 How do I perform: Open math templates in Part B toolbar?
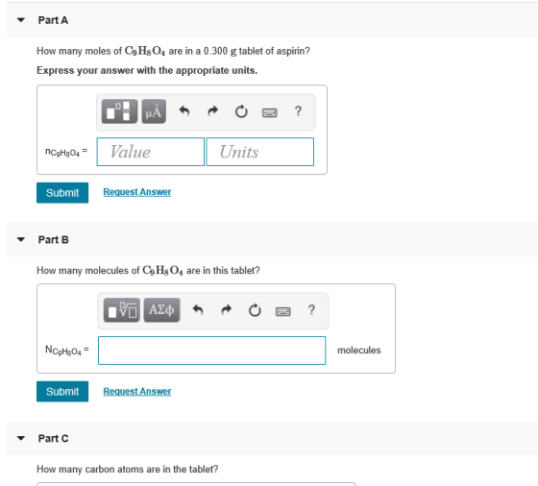pos(122,310)
